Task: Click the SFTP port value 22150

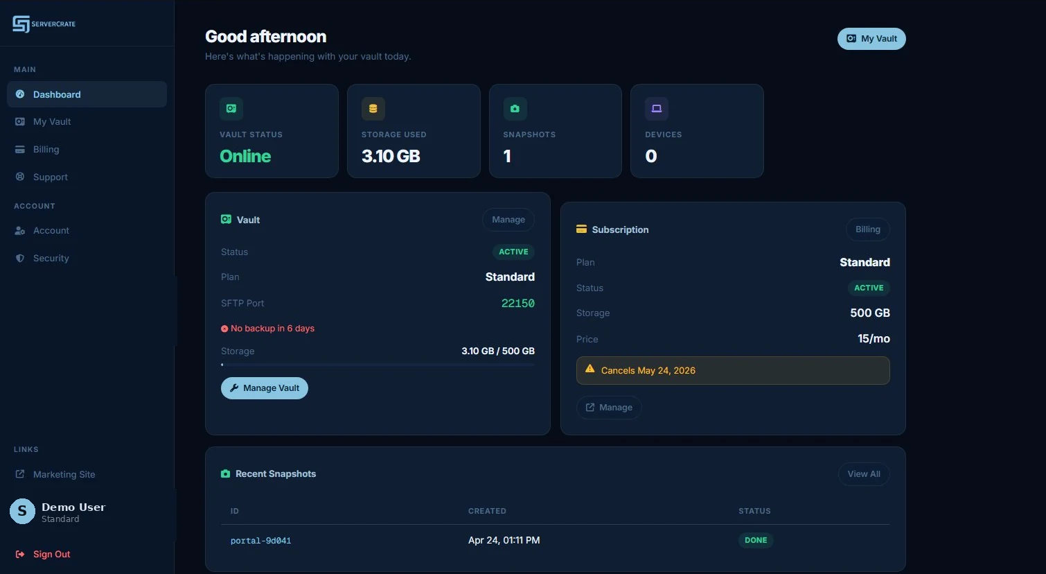Action: (x=518, y=303)
